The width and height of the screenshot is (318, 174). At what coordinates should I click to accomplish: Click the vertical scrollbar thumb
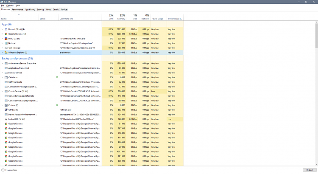coord(317,36)
